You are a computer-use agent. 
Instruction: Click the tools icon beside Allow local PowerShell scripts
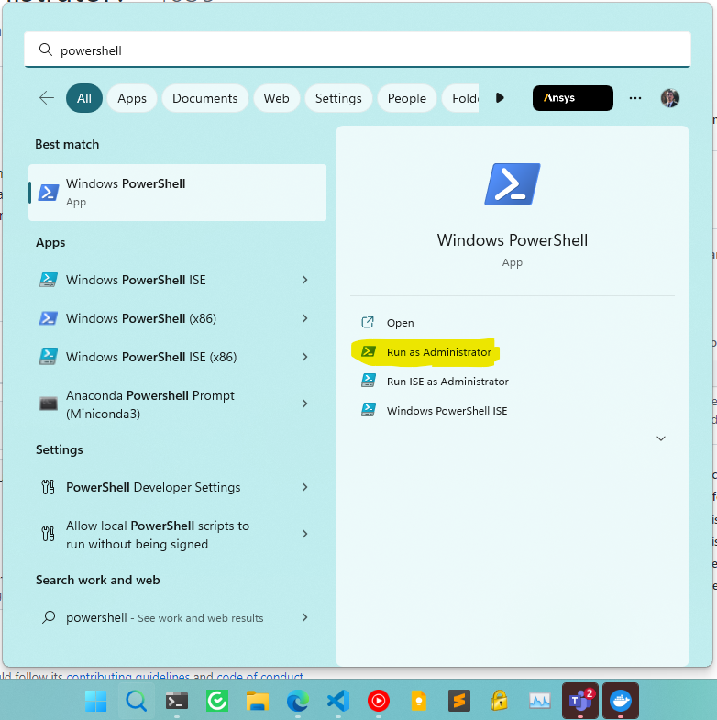(49, 534)
